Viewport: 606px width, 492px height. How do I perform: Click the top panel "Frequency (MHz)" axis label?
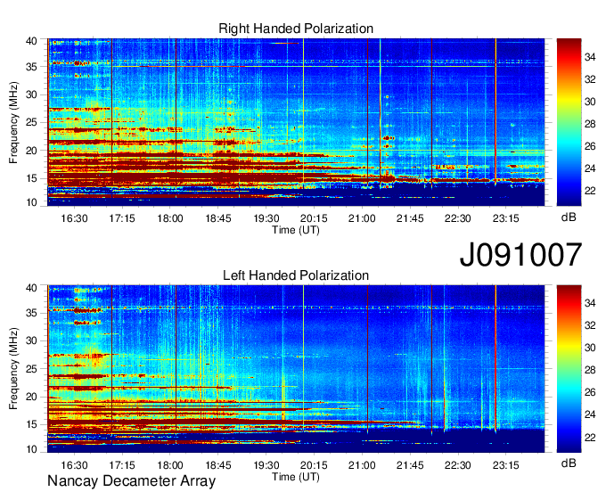point(13,122)
